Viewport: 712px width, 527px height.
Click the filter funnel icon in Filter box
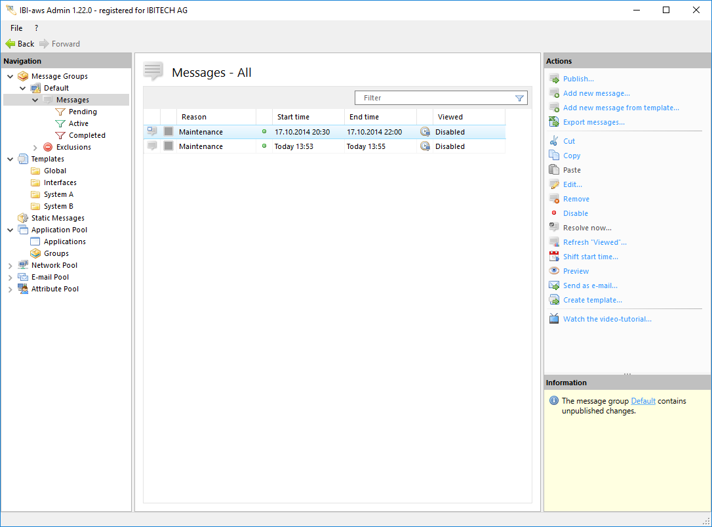519,98
